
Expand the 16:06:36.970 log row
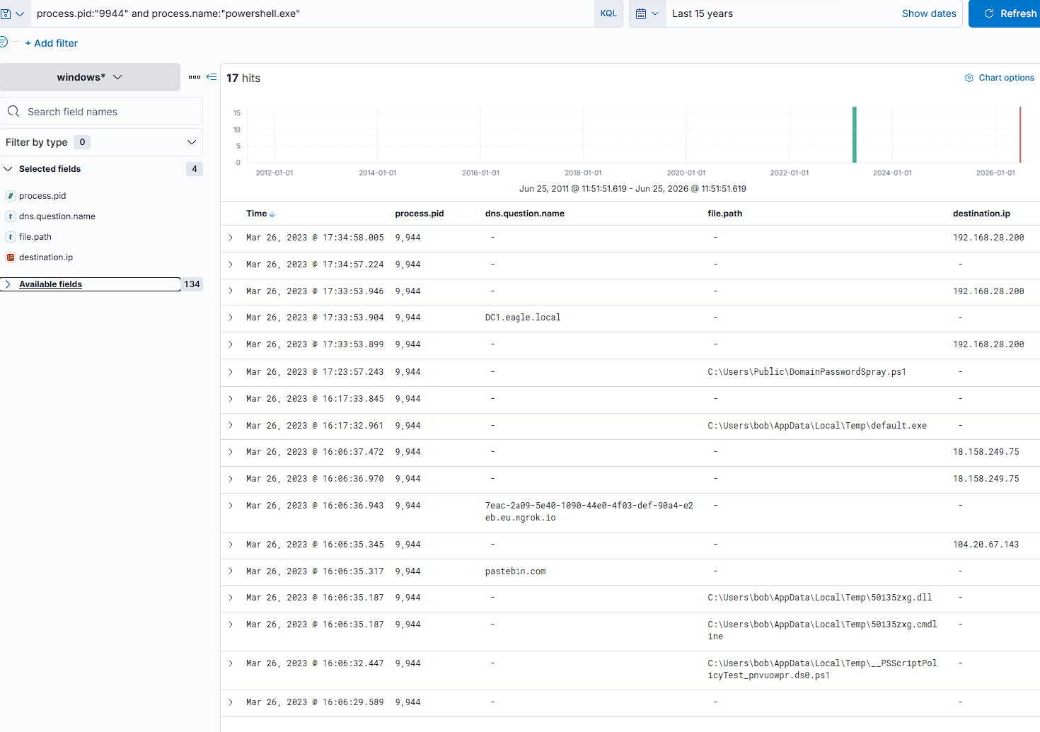coord(231,479)
